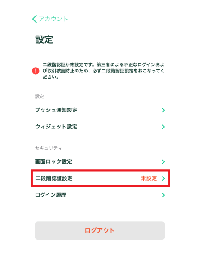
Task: Tap the 二段階認証 warning message text
Action: click(x=103, y=71)
